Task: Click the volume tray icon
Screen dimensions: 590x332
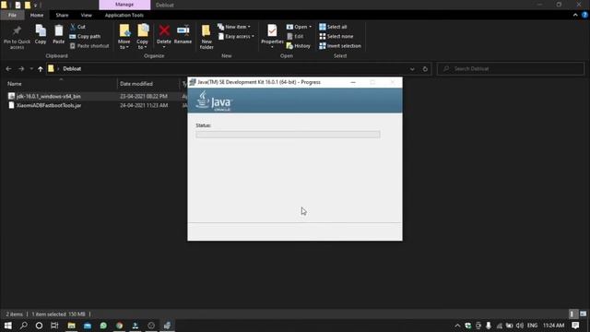Action: point(520,326)
